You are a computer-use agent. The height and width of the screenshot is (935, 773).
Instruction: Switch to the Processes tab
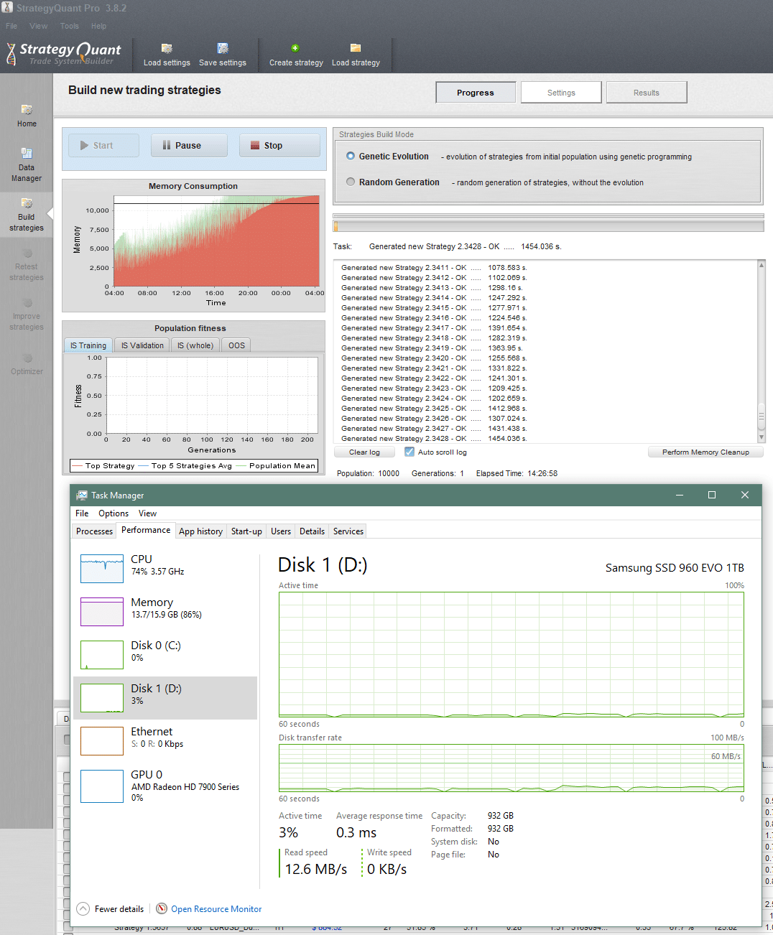[94, 531]
